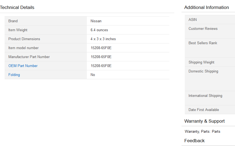Click the Folding value No
The width and height of the screenshot is (235, 146).
coord(93,75)
